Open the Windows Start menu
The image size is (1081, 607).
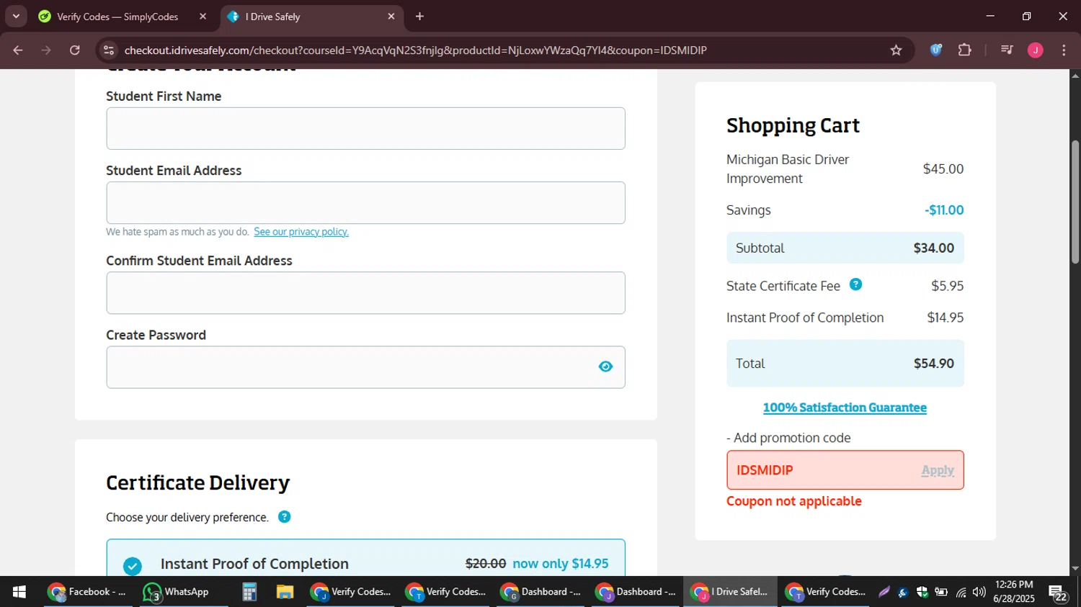point(19,592)
